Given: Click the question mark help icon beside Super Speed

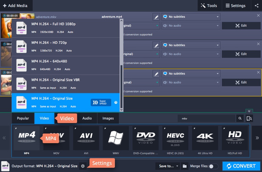Looking at the screenshot, I should coord(116,103).
